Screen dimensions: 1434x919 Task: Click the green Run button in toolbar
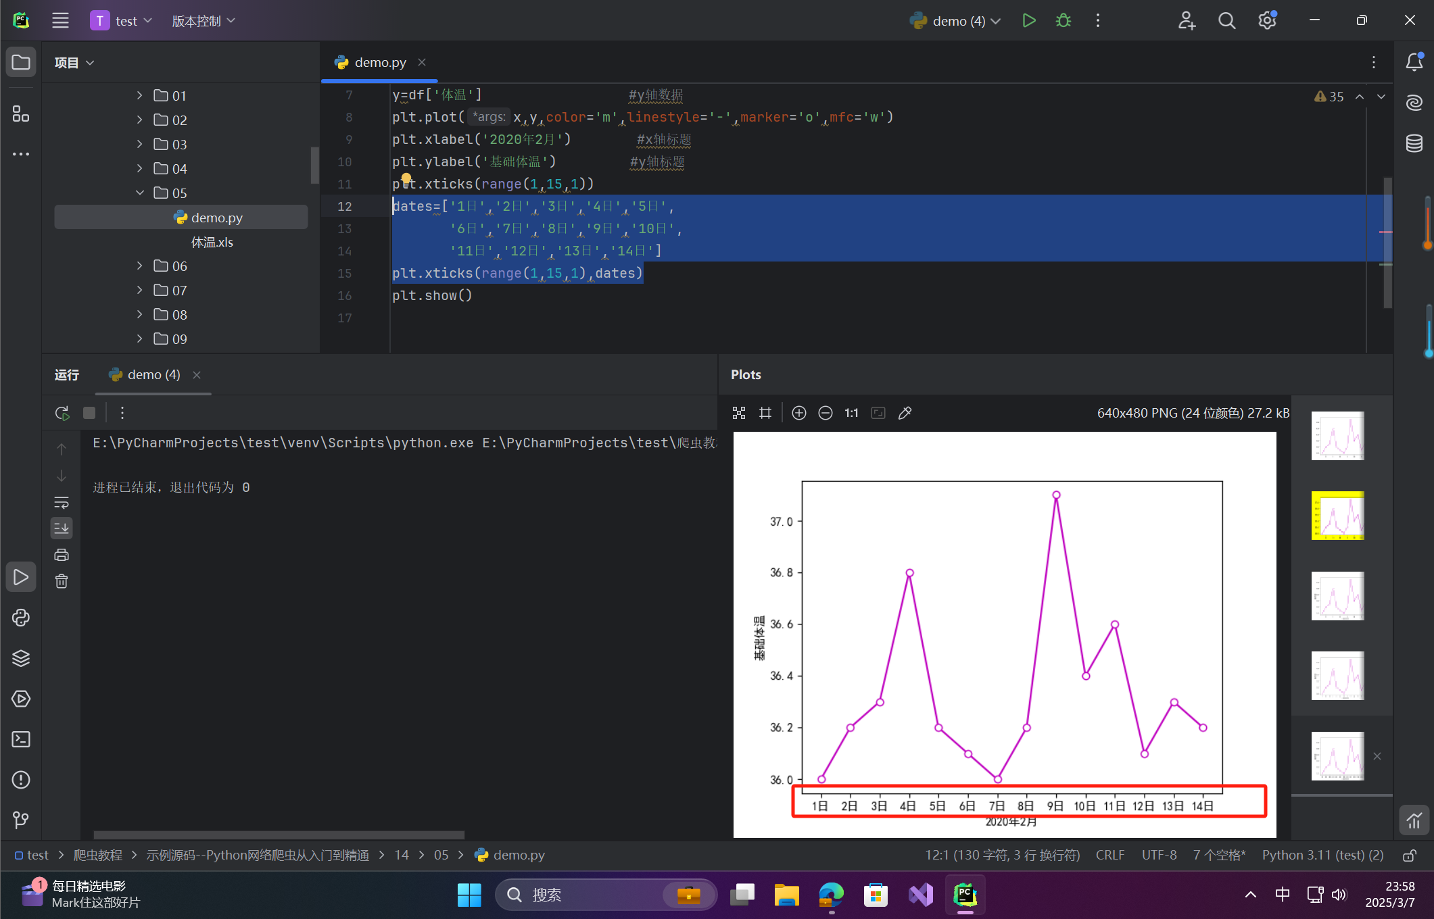[1028, 21]
